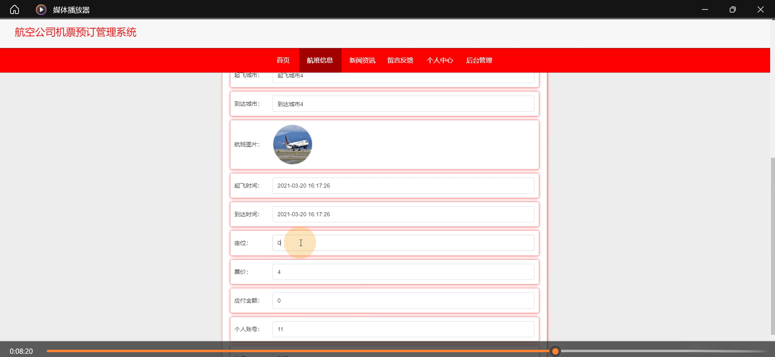Select the 航班信息 nav tab

[x=320, y=60]
